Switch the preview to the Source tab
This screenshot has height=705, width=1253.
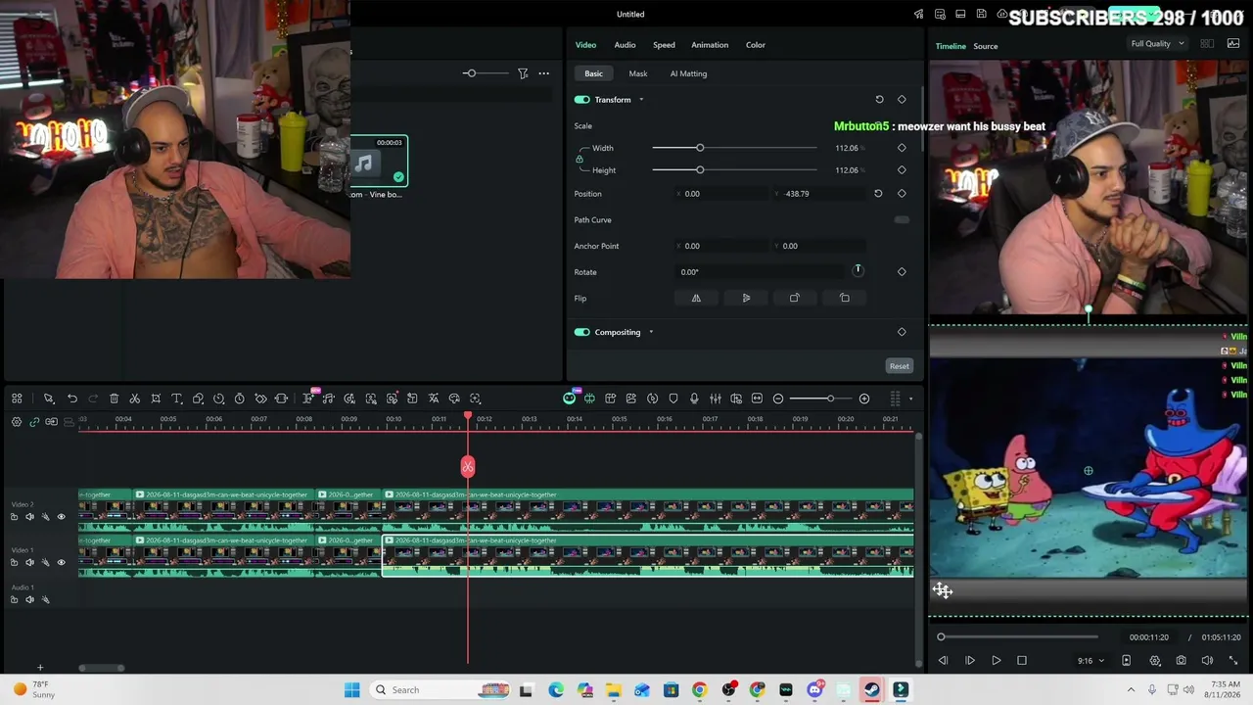pos(986,46)
